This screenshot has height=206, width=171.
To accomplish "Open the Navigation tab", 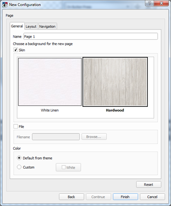I will [47, 27].
